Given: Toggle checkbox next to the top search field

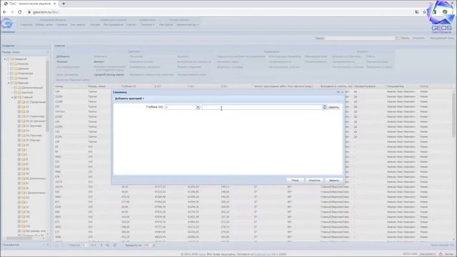Looking at the screenshot, I should [x=397, y=38].
